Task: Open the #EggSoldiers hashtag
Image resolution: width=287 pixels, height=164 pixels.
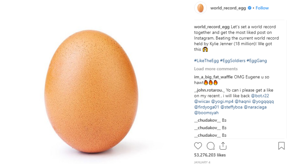Action: (x=232, y=61)
